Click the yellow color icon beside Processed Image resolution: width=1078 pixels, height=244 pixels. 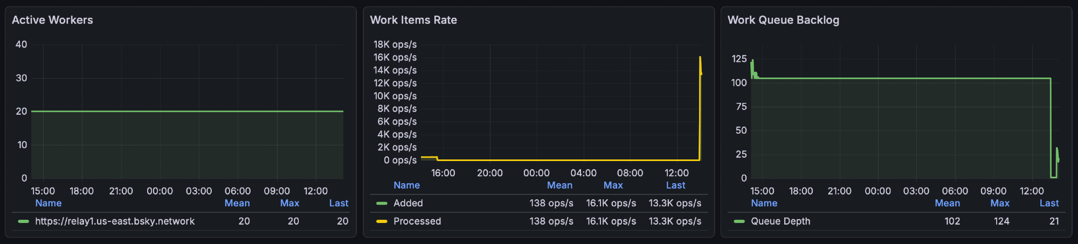pos(382,221)
